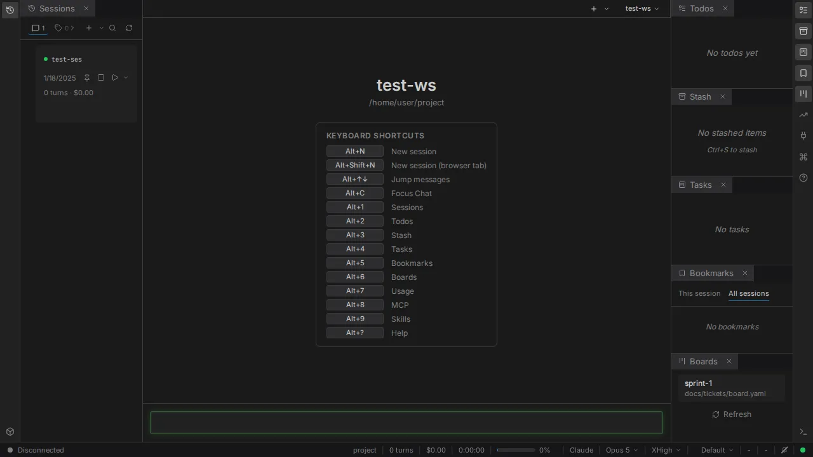The image size is (813, 457).
Task: Open the Opus 5 model dropdown
Action: (622, 450)
